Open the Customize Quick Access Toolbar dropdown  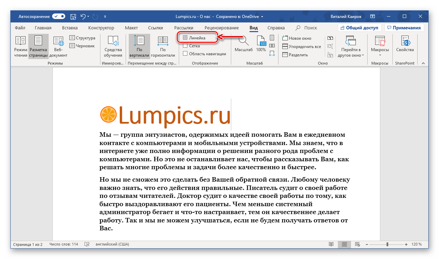(x=105, y=16)
